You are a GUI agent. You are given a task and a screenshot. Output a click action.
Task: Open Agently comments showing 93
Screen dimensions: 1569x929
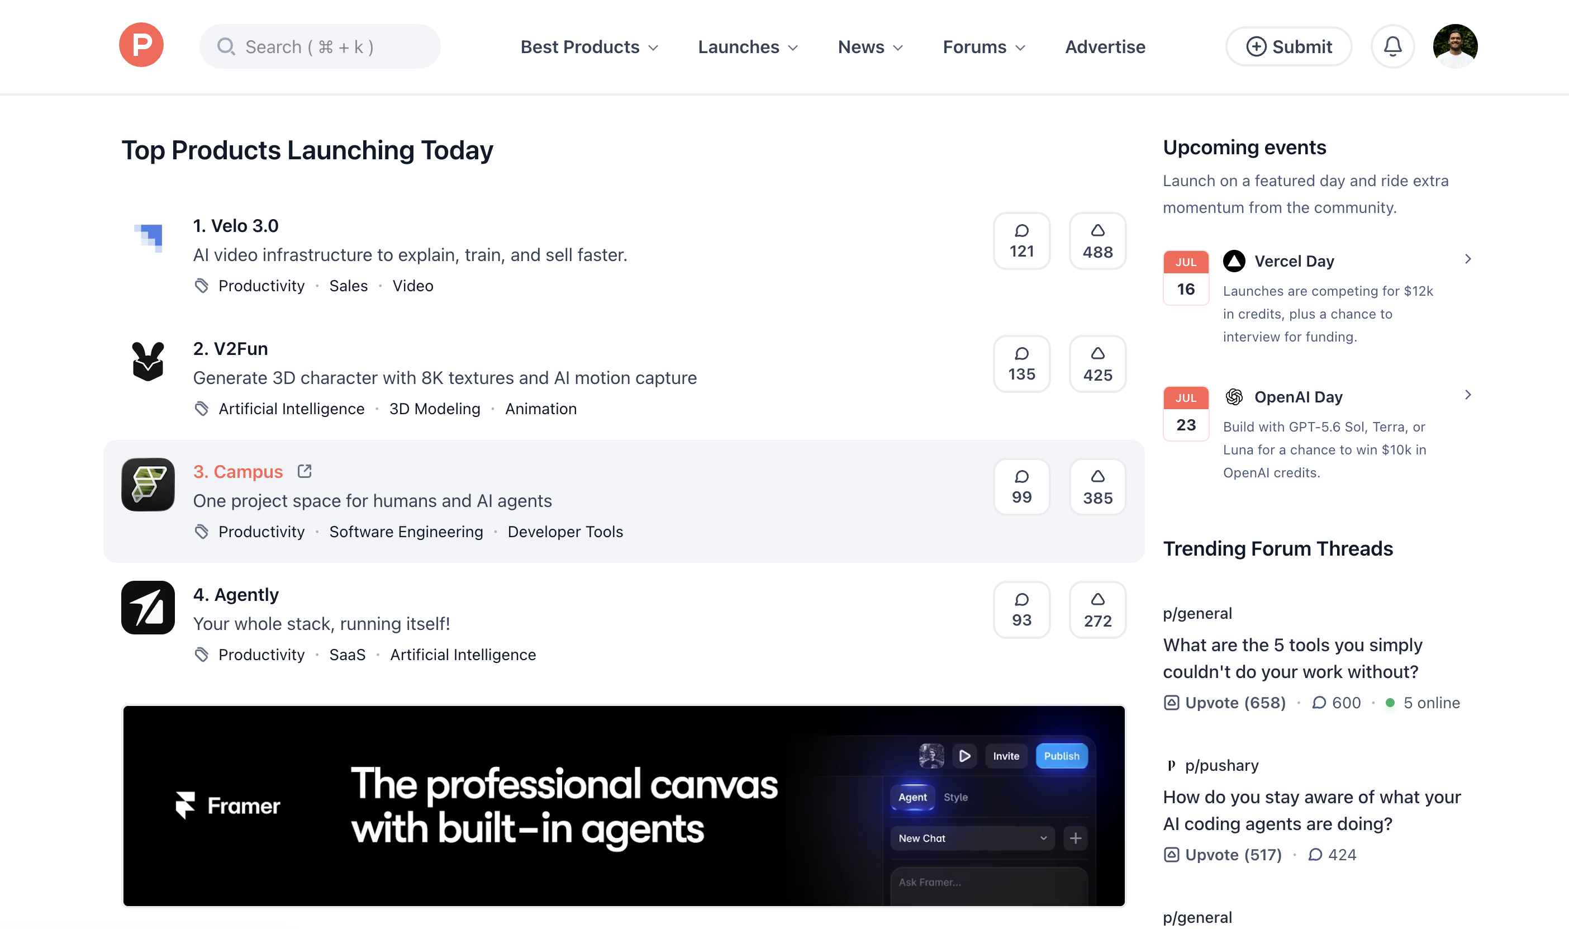point(1021,610)
